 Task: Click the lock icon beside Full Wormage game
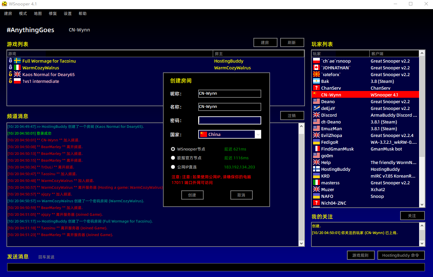[x=11, y=61]
